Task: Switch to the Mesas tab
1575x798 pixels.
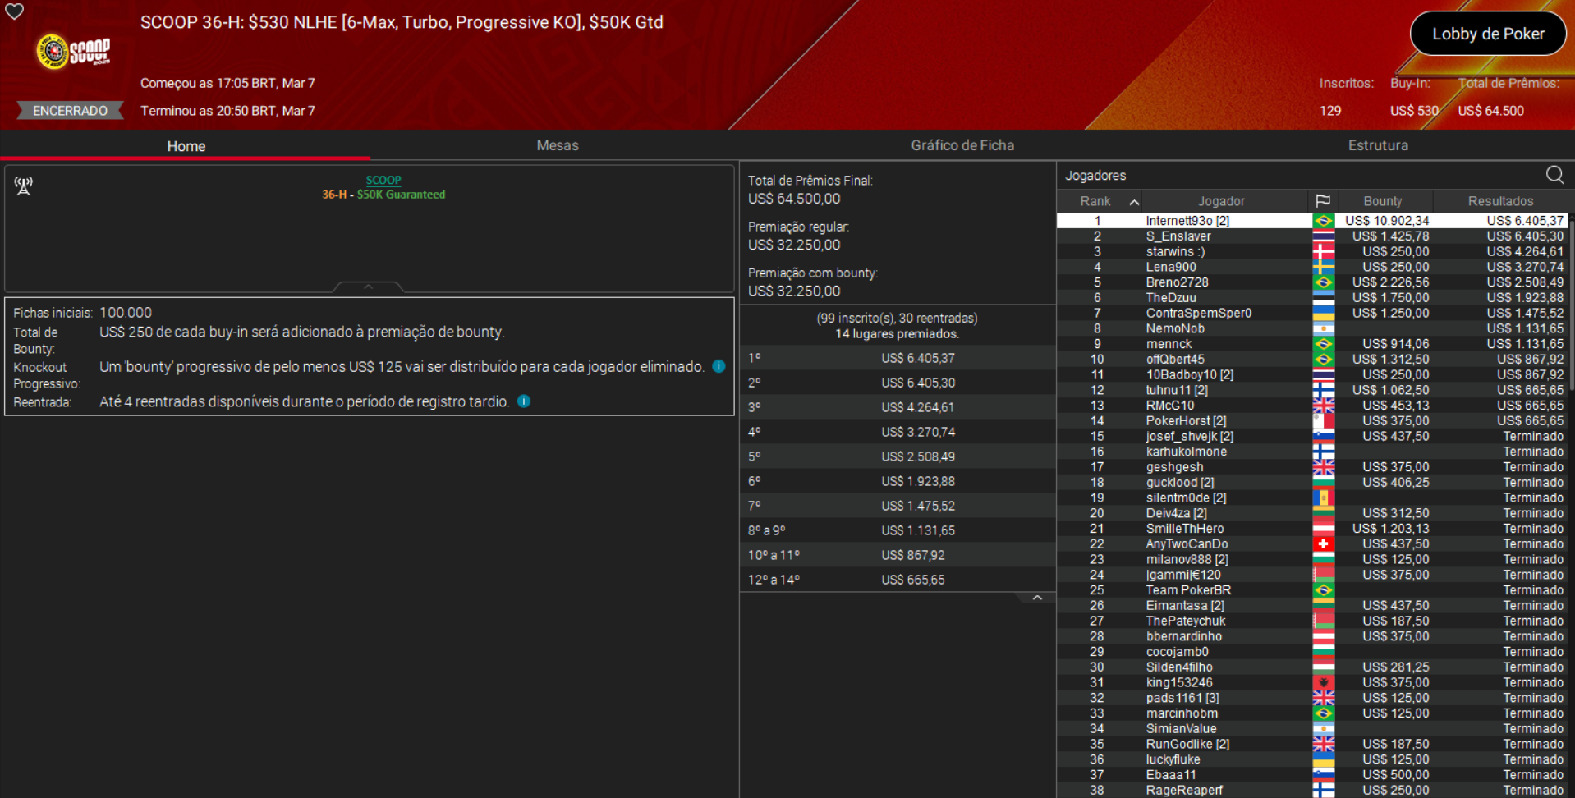Action: click(x=558, y=145)
